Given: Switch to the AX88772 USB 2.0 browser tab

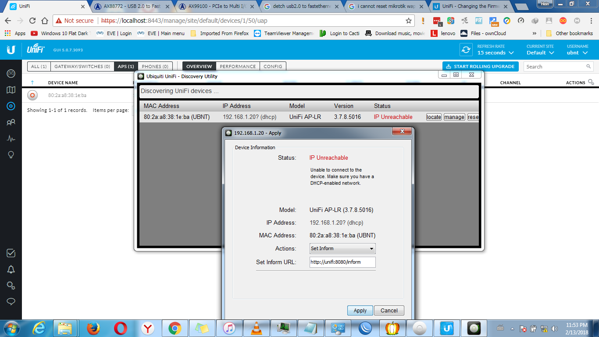Looking at the screenshot, I should [x=132, y=7].
